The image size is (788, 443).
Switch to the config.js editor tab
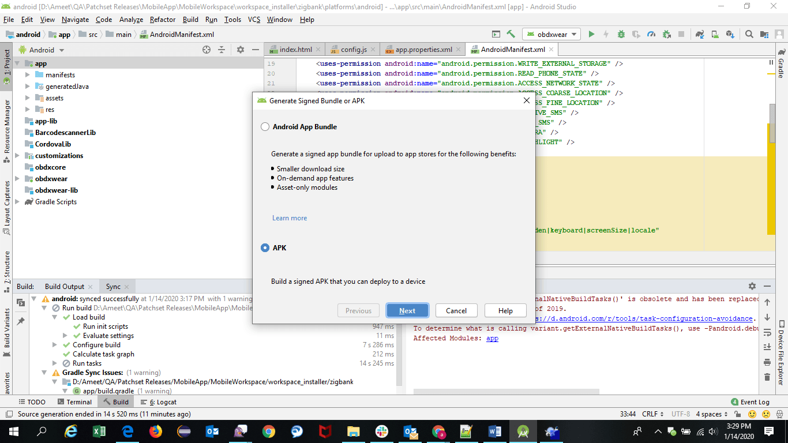coord(353,50)
